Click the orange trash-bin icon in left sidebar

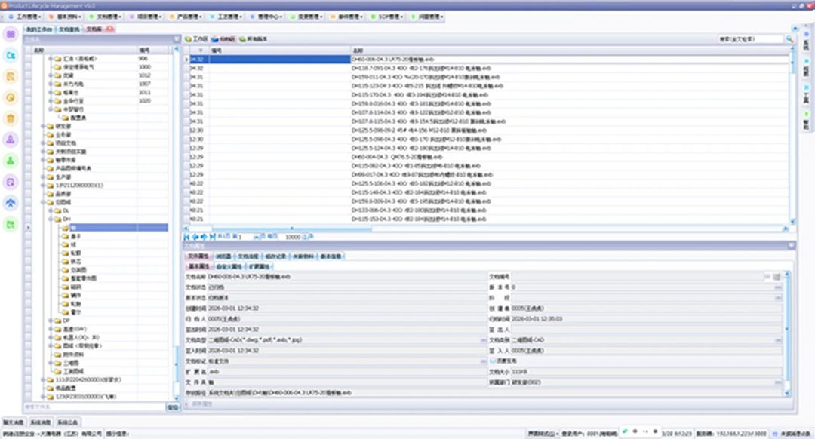click(11, 119)
